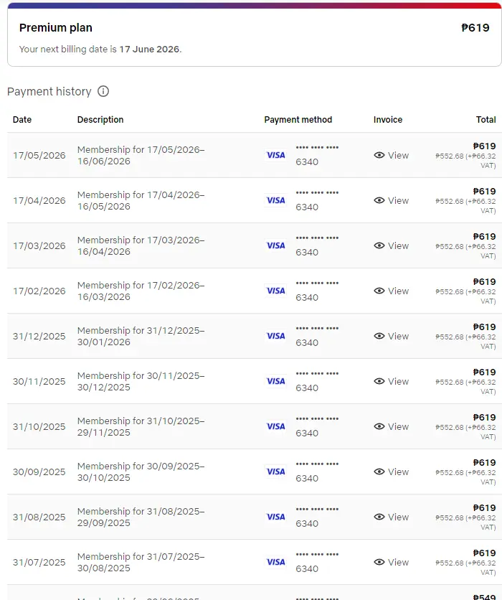Viewport: 502px width, 600px height.
Task: Open the View link for 31/10/2025
Action: point(392,426)
